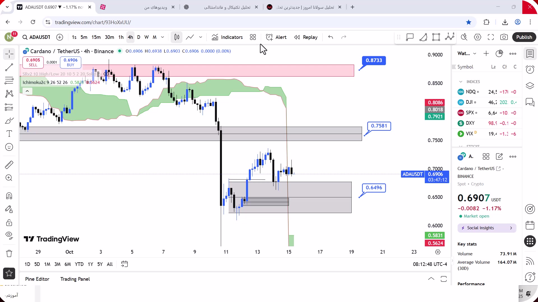Bookmark this page in the browser
The height and width of the screenshot is (302, 538).
point(469,22)
